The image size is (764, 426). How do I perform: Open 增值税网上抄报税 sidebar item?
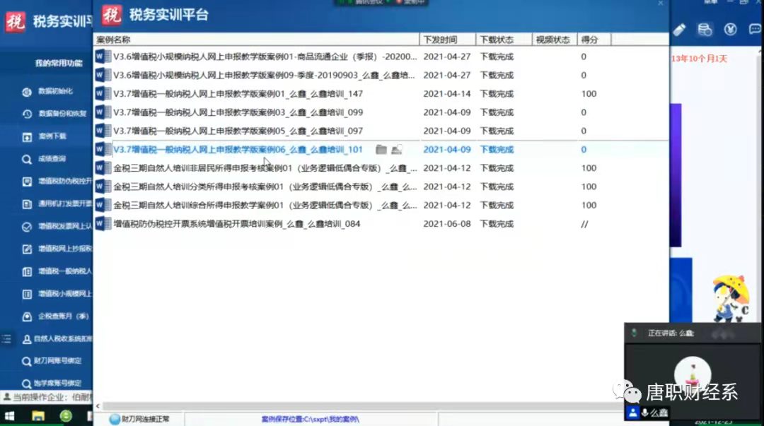click(x=57, y=249)
